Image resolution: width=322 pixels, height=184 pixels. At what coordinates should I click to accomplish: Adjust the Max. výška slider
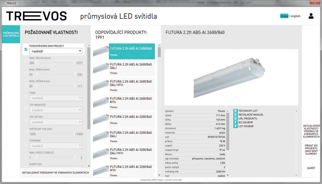click(56, 86)
